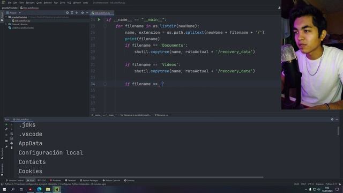Click the green run gutter arrow beside the __main__ line
343x193 pixels.
pos(99,20)
